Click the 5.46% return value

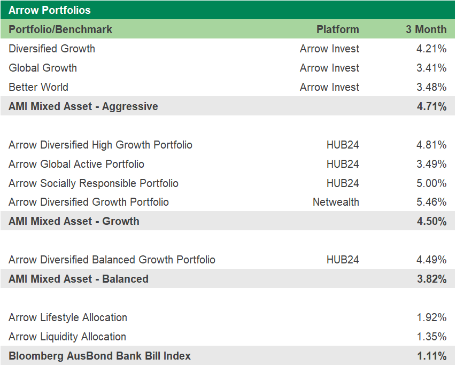431,202
